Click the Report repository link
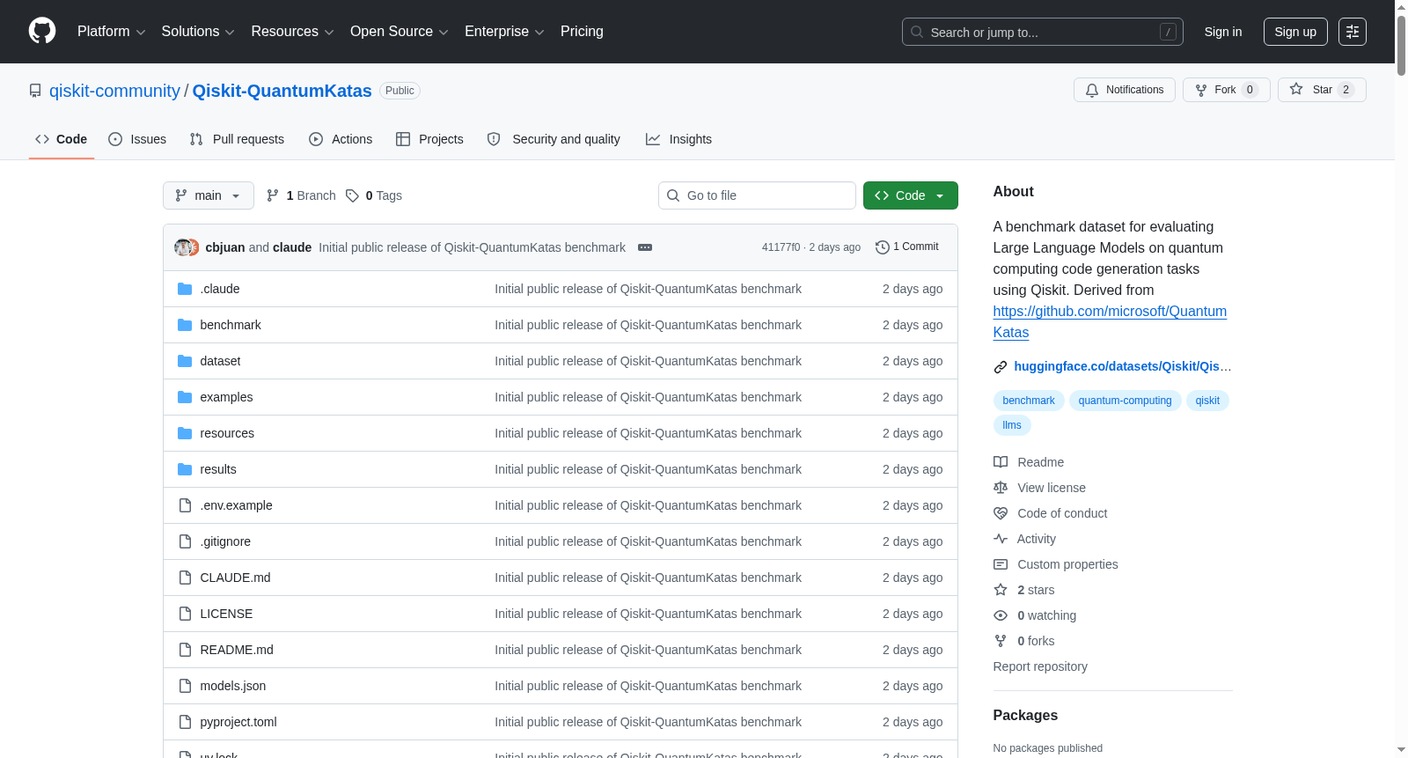 (x=1040, y=666)
